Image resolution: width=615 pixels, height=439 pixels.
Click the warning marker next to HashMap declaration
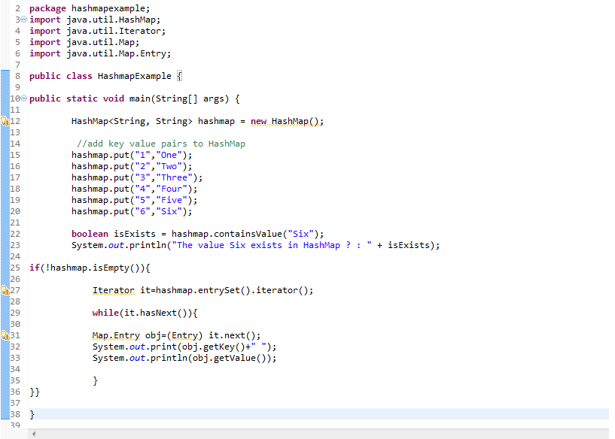tap(6, 120)
